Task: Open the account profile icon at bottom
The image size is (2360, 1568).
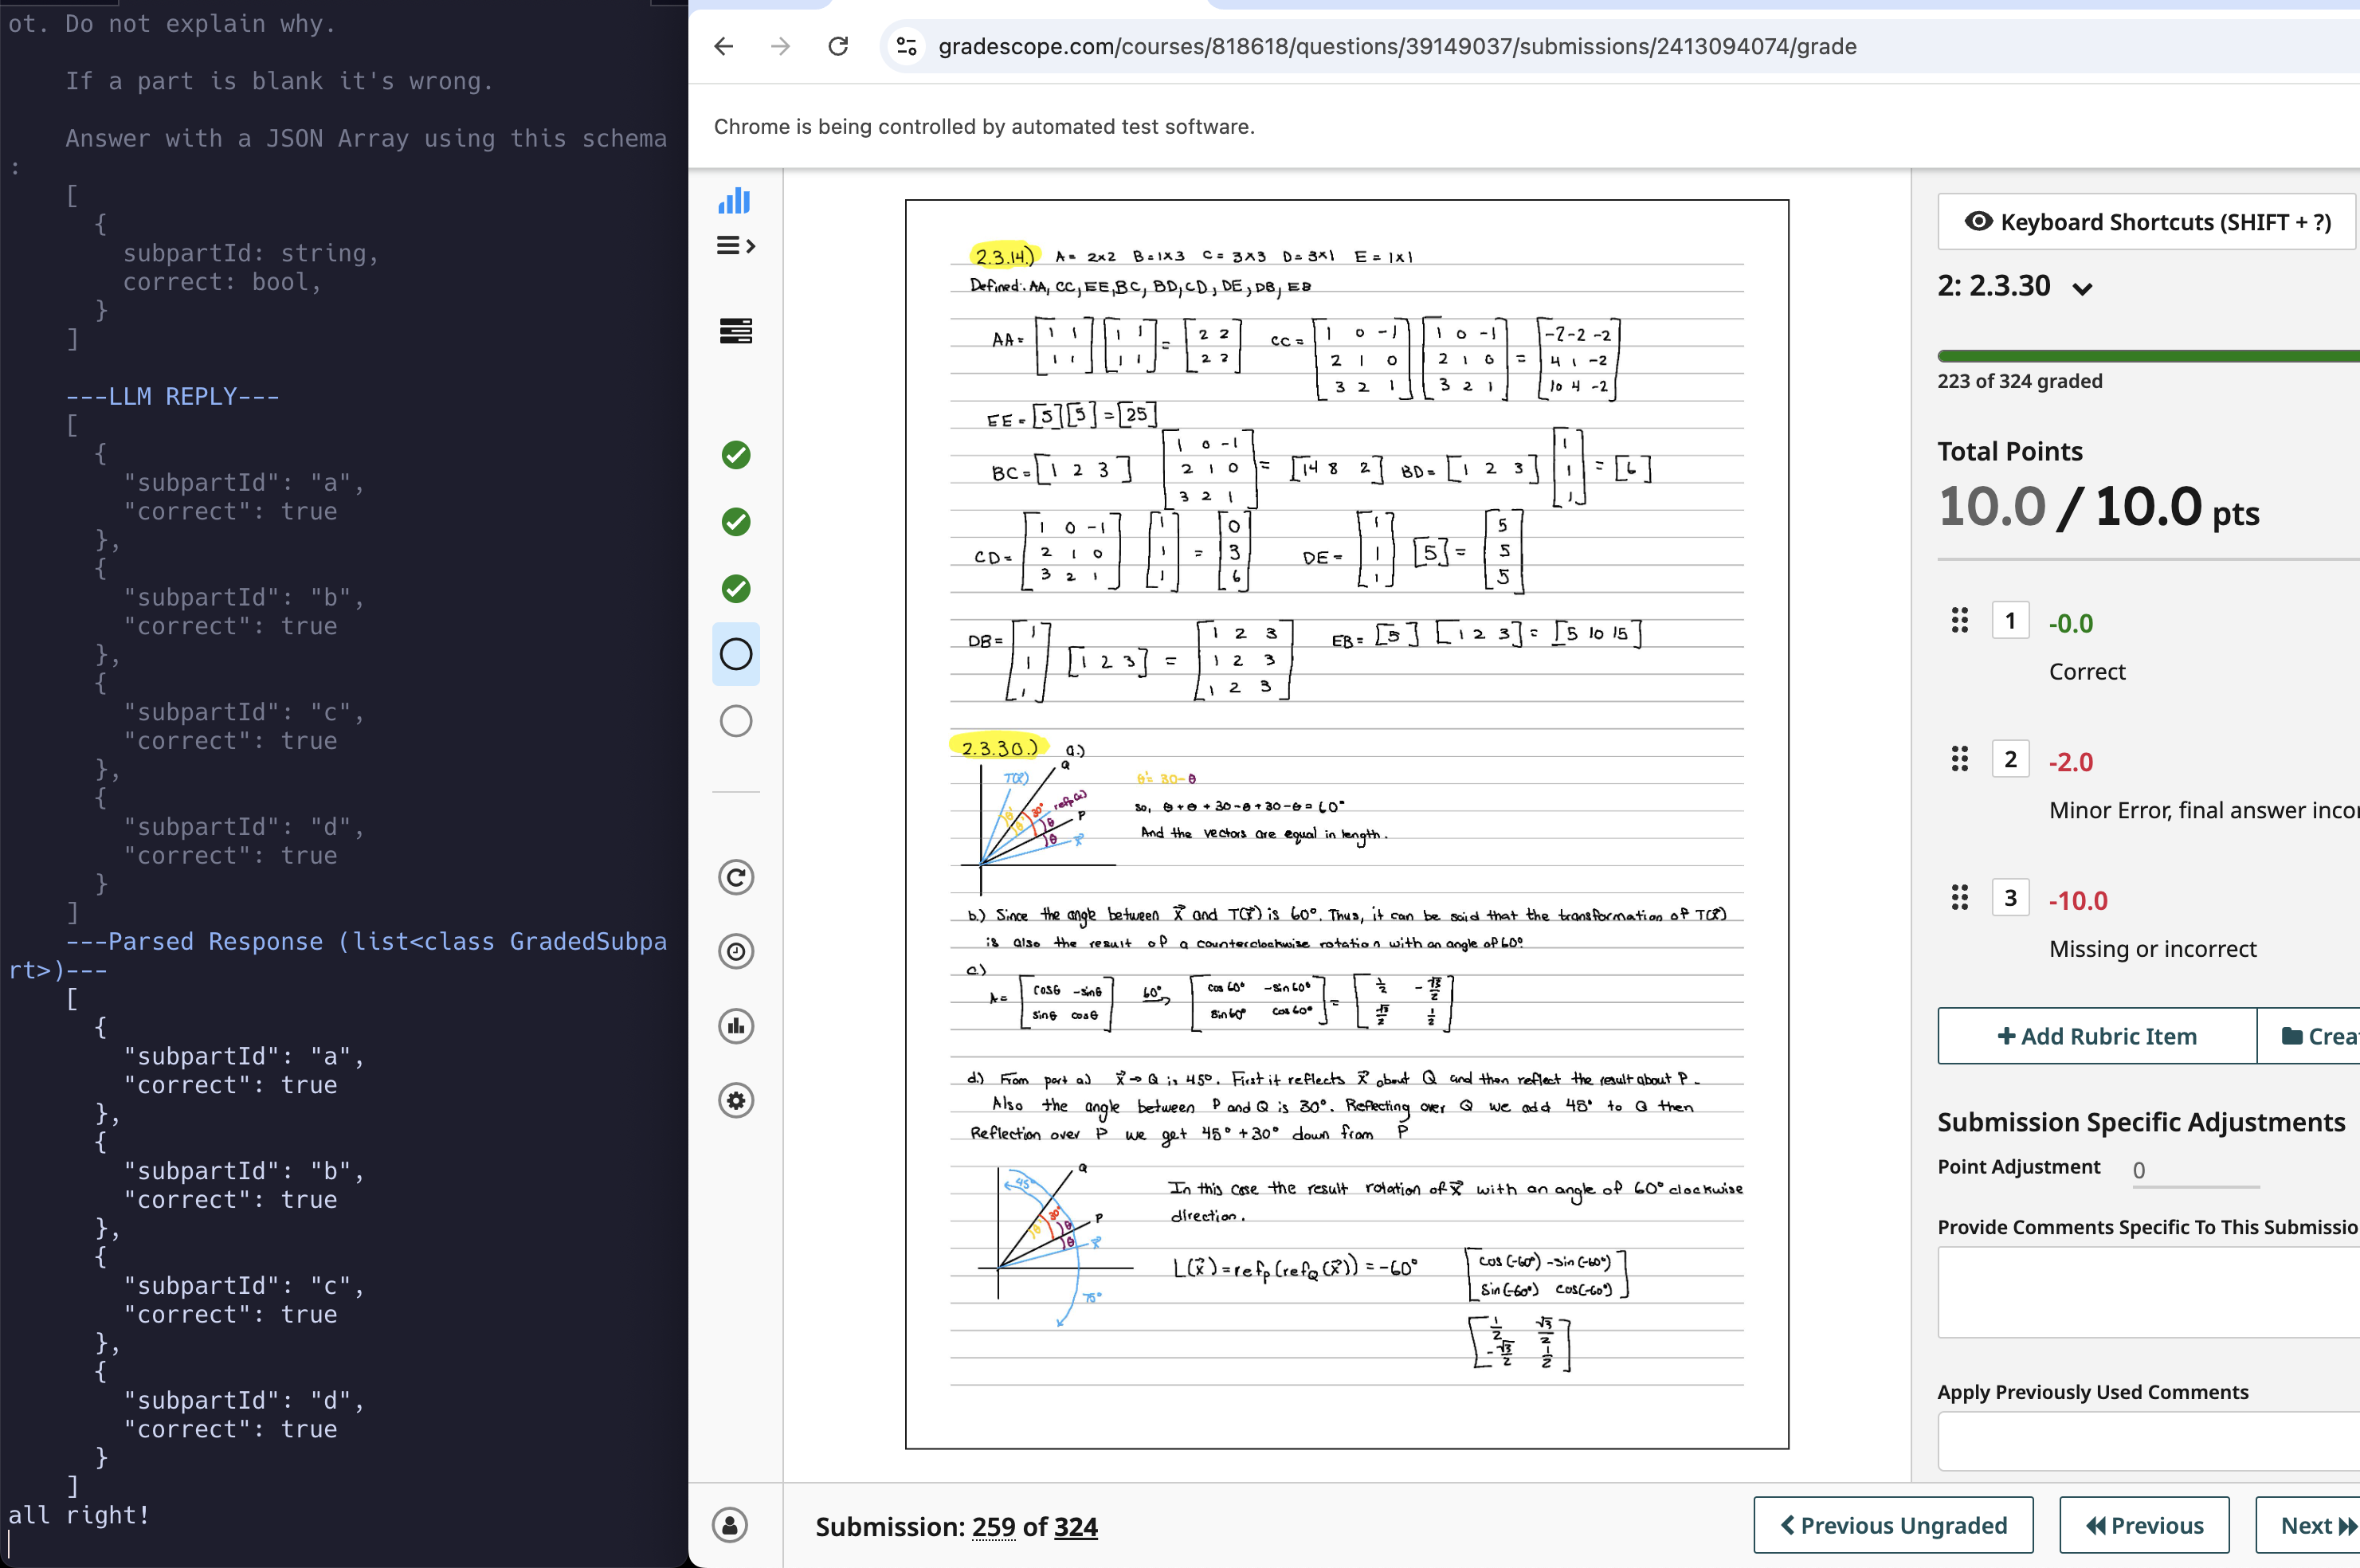Action: [x=730, y=1525]
